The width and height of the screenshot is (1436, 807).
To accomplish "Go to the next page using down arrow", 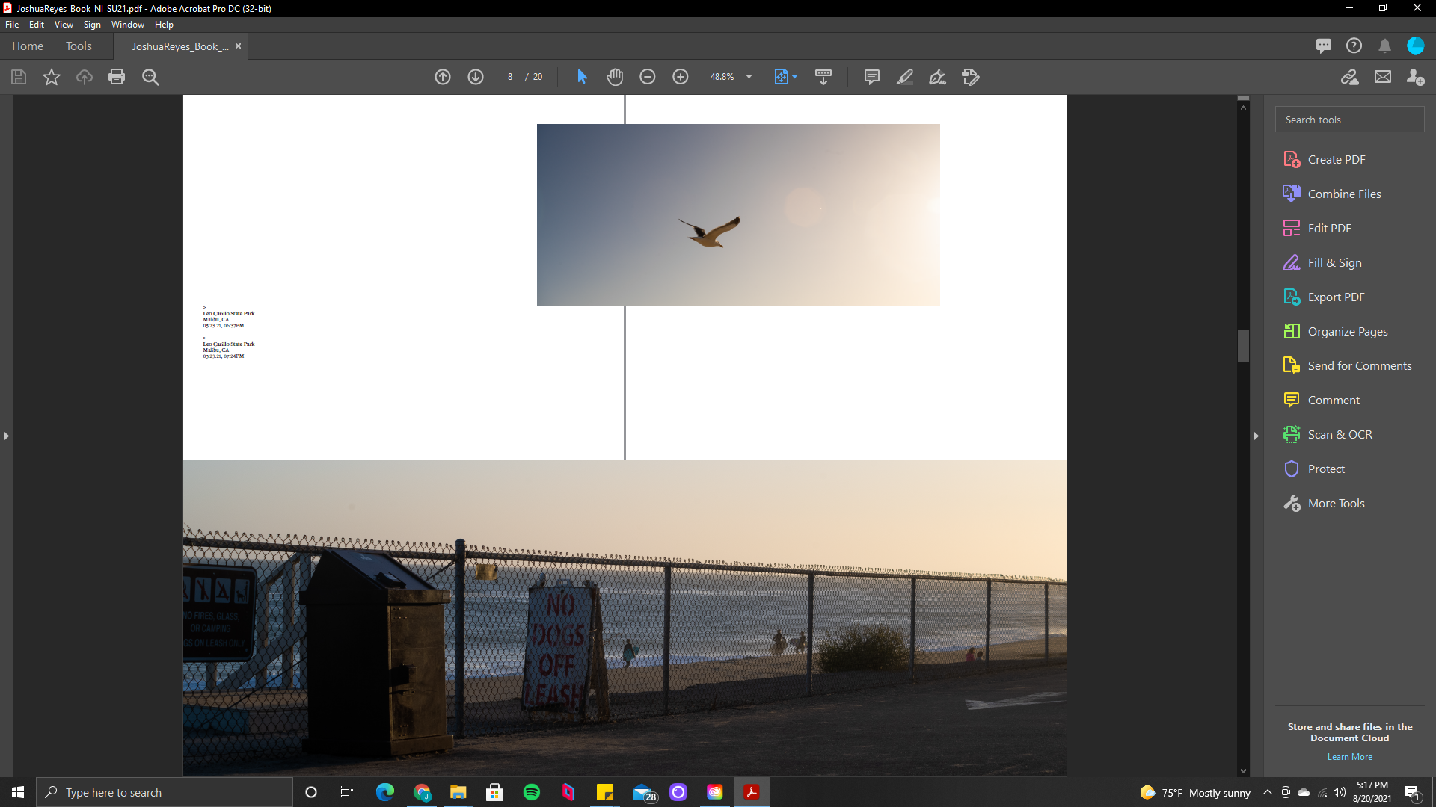I will point(476,77).
